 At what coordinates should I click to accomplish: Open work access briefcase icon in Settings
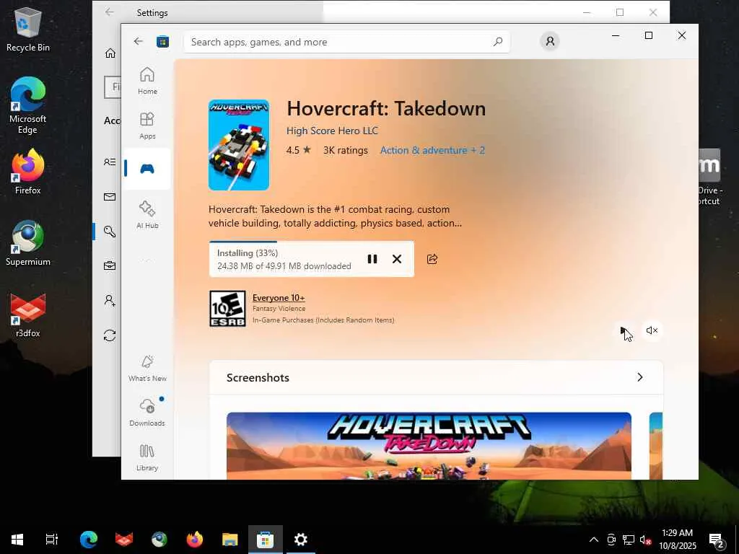110,265
